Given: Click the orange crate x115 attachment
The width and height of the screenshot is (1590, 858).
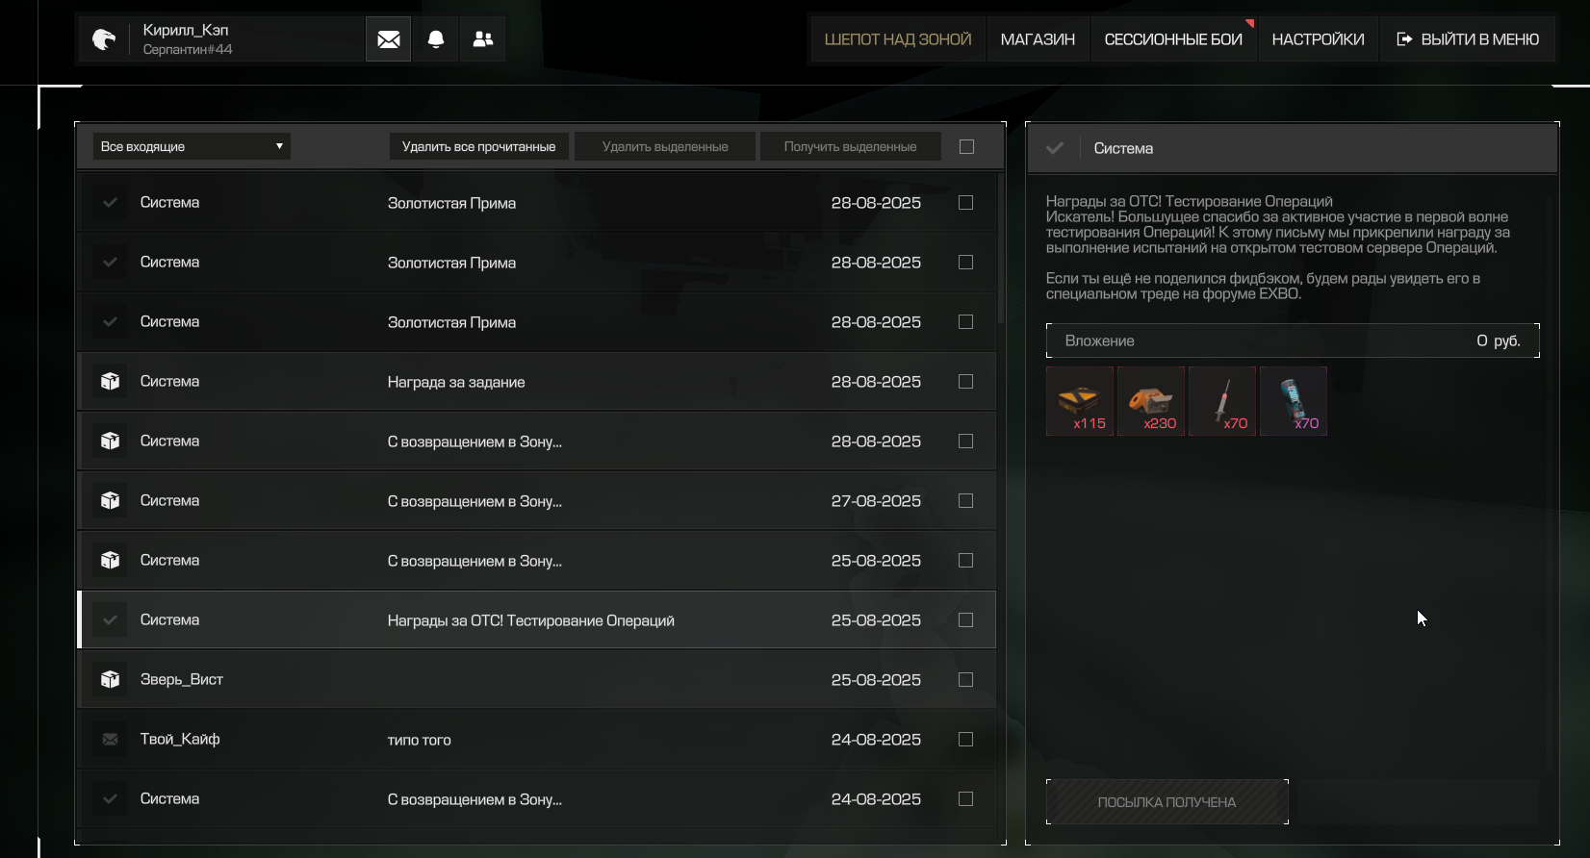Looking at the screenshot, I should pos(1080,401).
